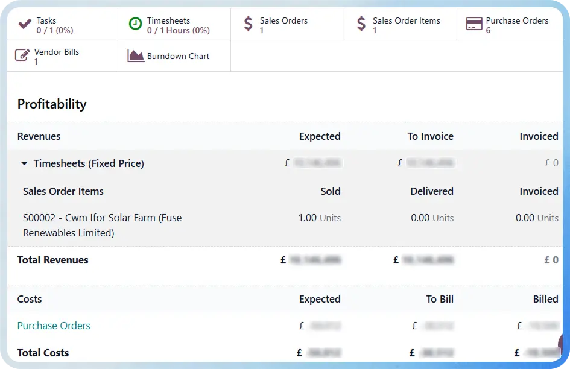This screenshot has width=570, height=369.
Task: Click the Tasks checkmark icon
Action: click(x=25, y=24)
